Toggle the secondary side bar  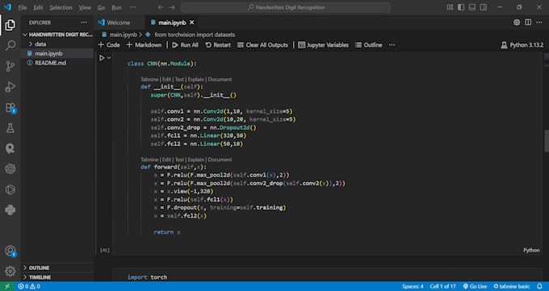pos(484,7)
